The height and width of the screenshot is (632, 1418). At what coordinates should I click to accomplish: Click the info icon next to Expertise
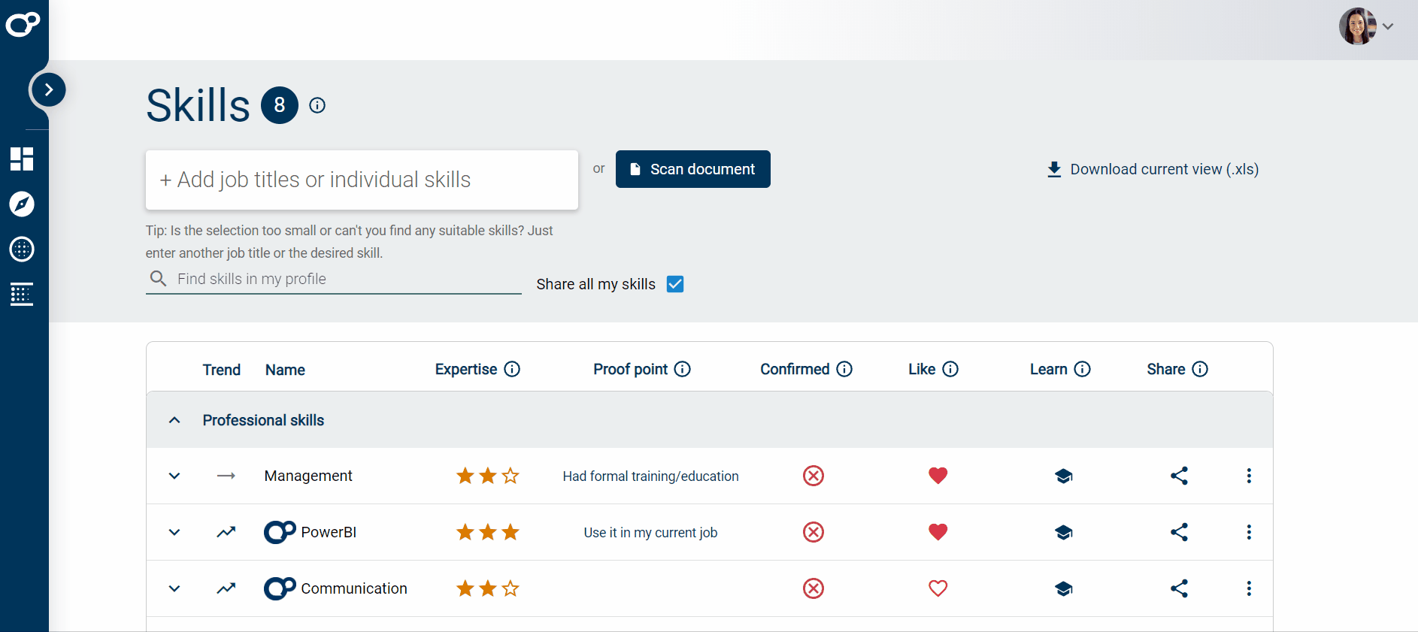coord(512,369)
